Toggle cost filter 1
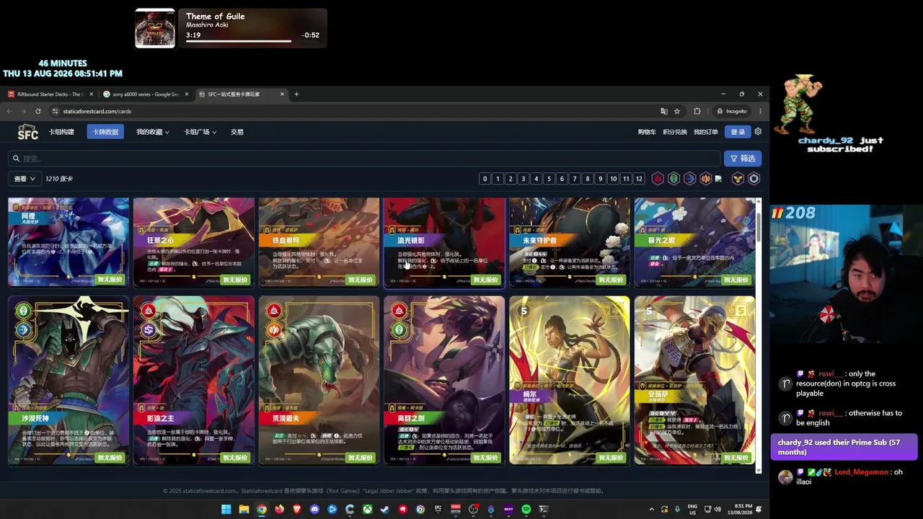 tap(498, 179)
